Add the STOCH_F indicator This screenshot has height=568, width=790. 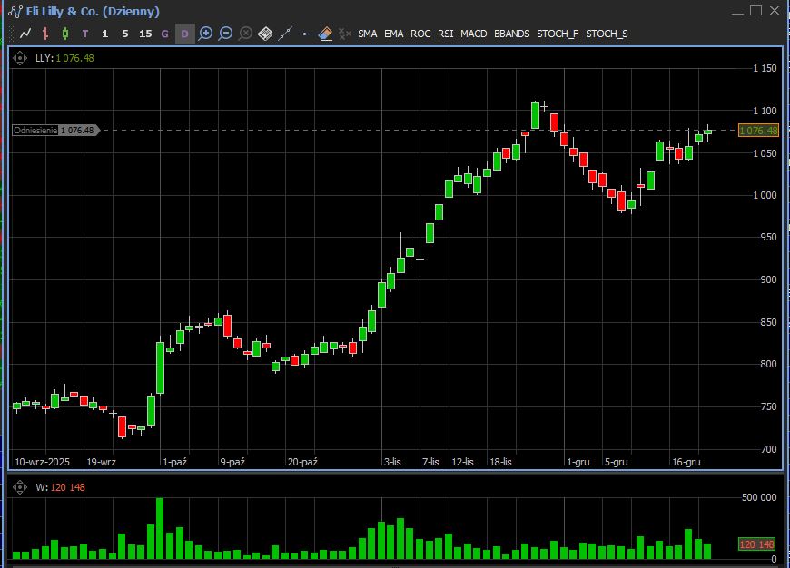click(x=557, y=34)
